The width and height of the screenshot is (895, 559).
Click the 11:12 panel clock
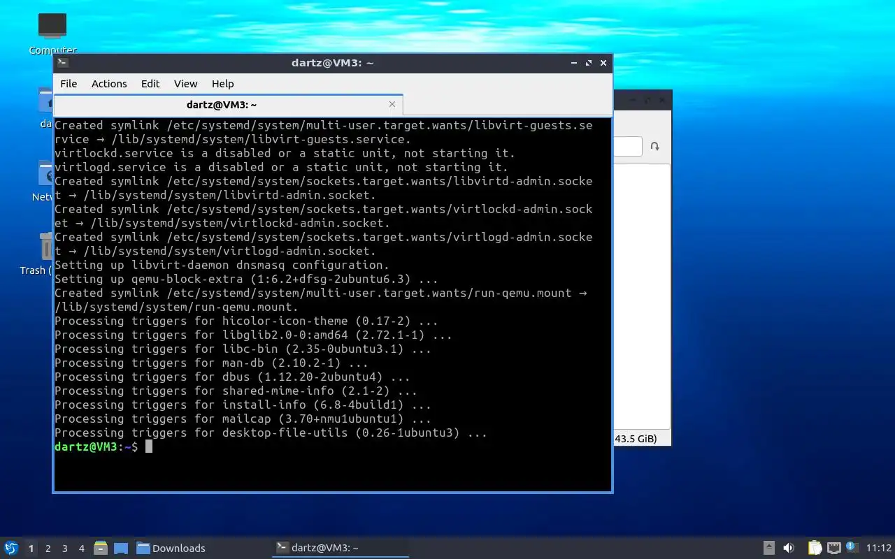tap(878, 548)
